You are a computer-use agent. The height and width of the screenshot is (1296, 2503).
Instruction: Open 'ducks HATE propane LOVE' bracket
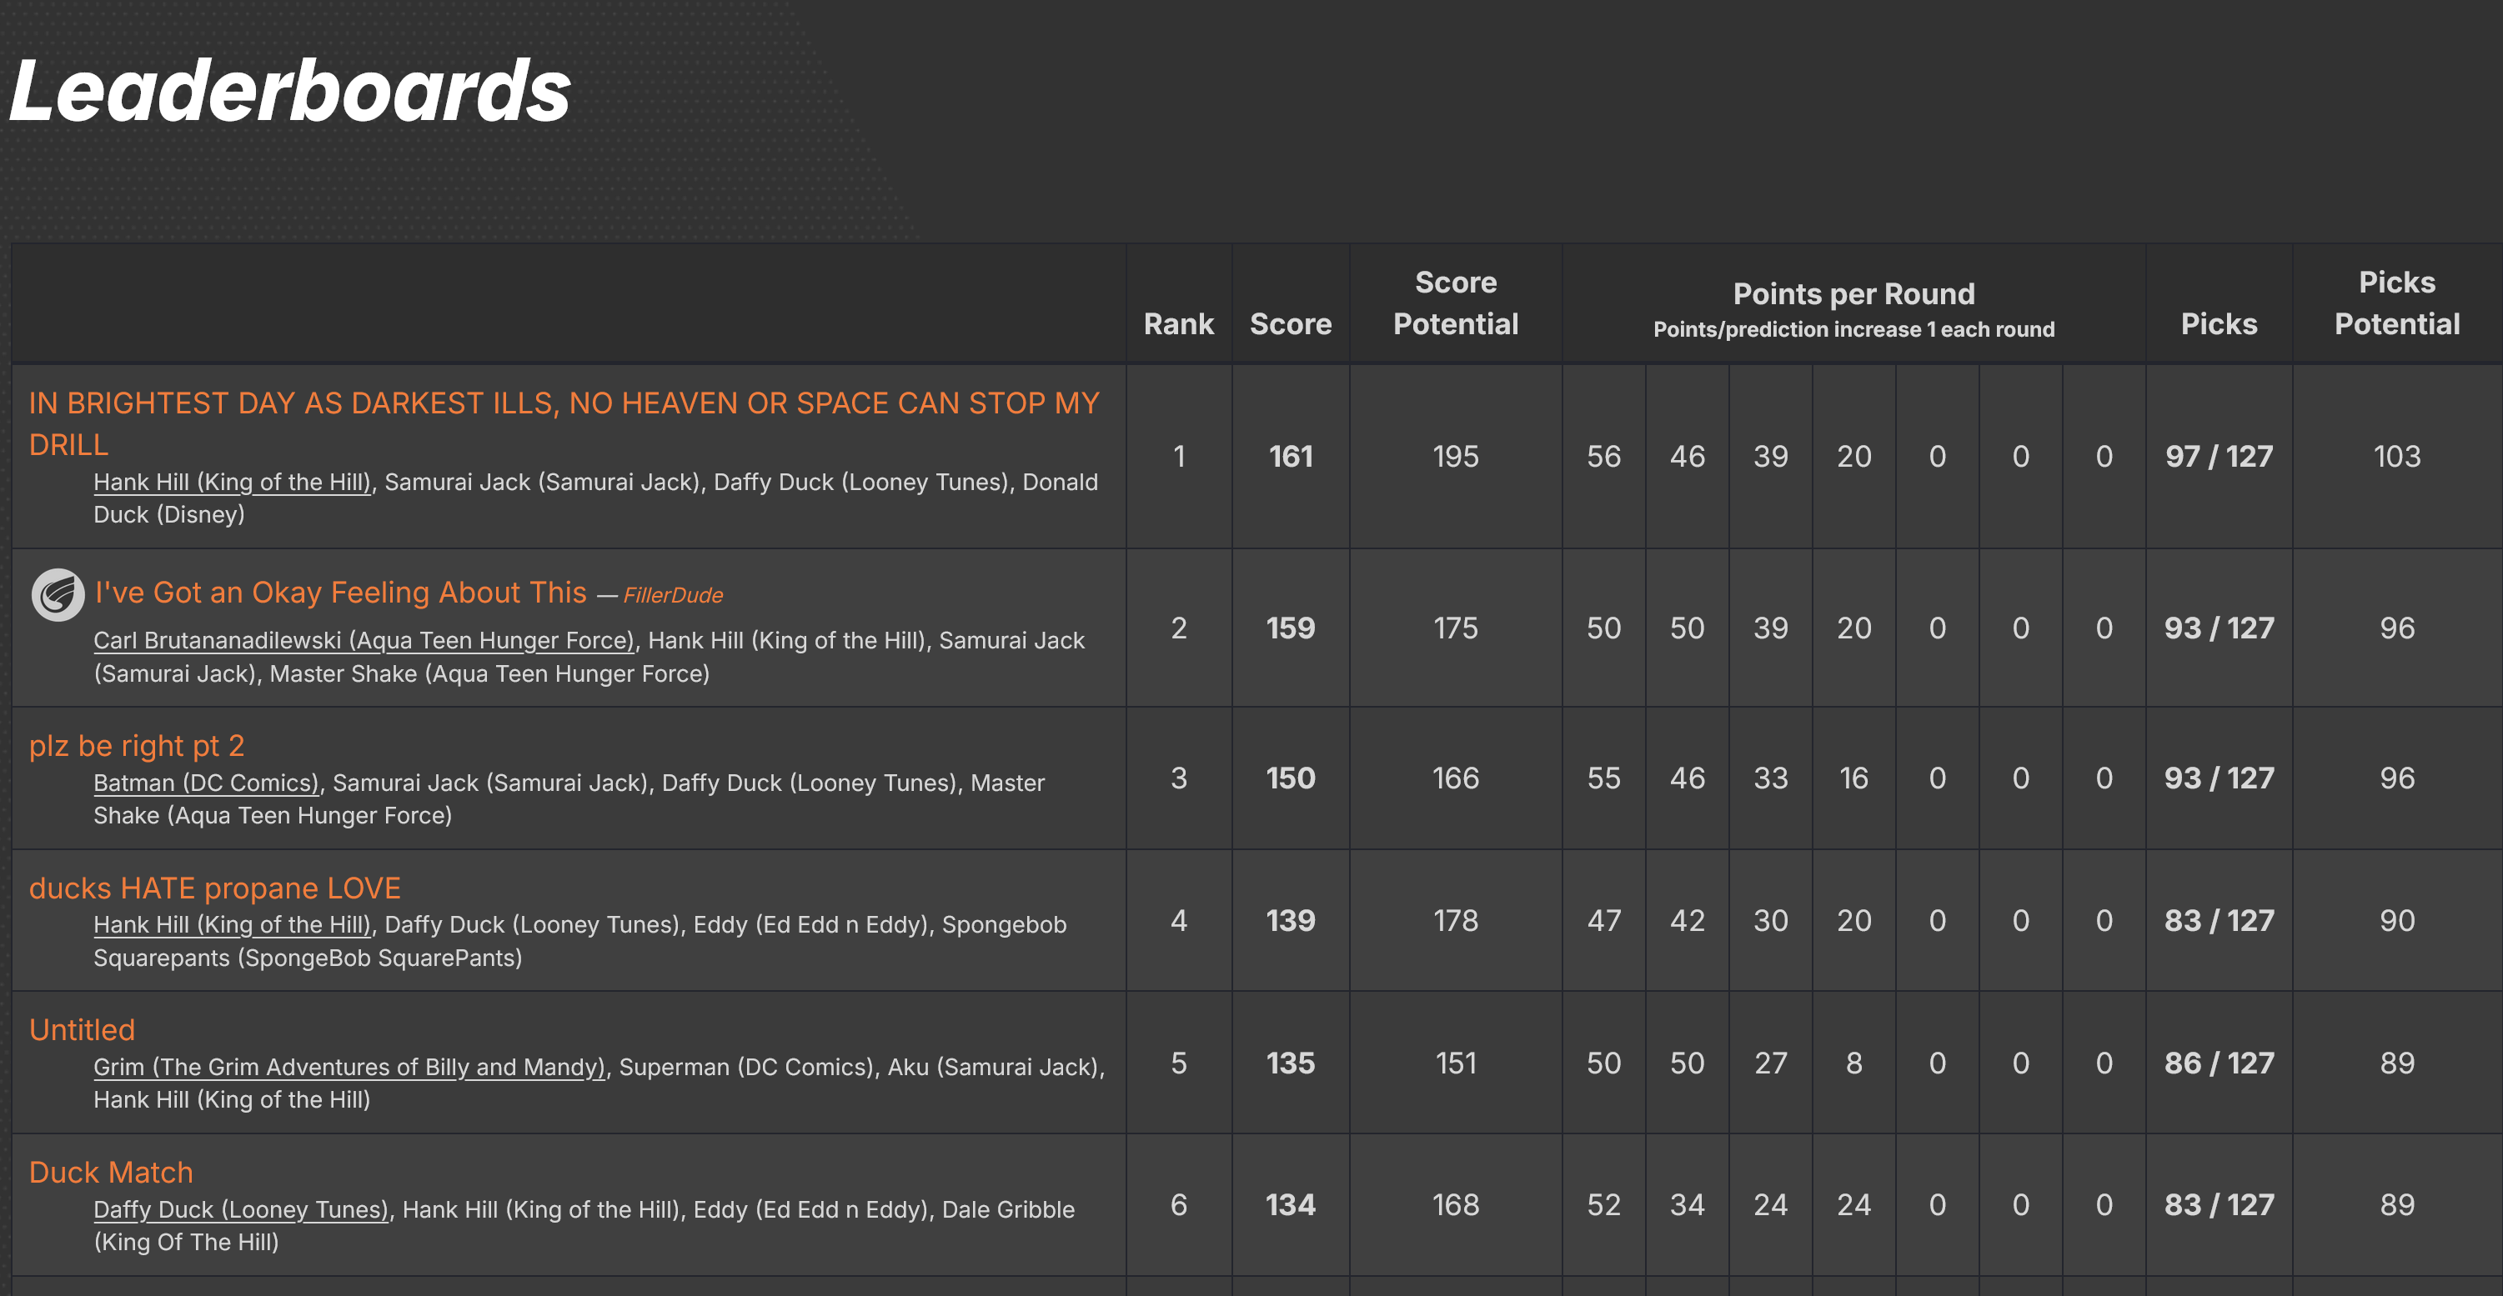(213, 888)
